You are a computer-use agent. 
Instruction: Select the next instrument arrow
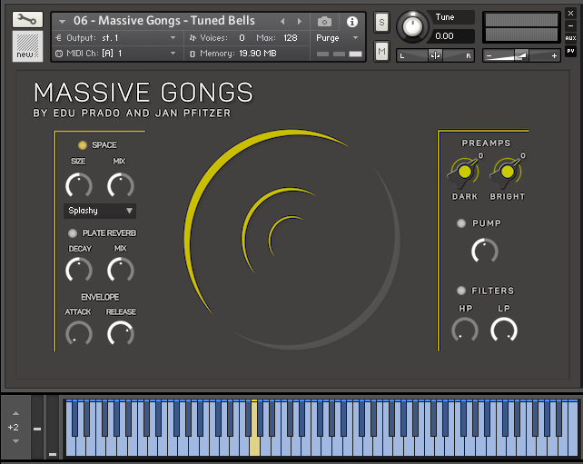coord(299,21)
